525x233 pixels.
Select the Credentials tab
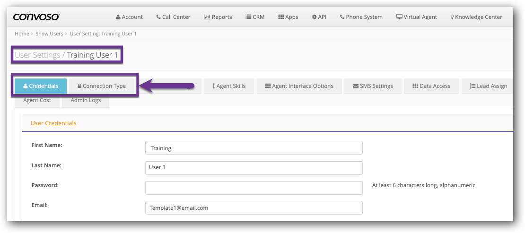(41, 86)
